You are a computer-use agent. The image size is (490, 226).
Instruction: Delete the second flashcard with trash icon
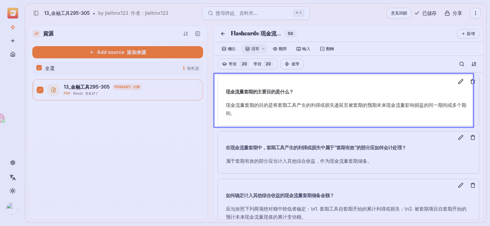(472, 137)
